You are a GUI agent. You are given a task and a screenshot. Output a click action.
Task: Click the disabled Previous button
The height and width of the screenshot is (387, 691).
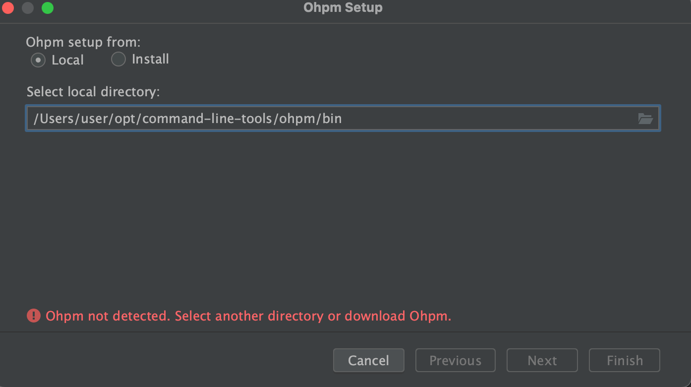tap(455, 360)
